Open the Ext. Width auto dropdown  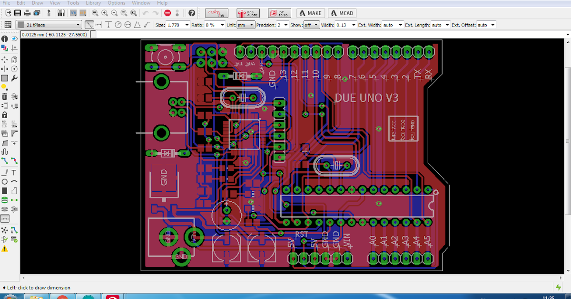[x=393, y=25]
